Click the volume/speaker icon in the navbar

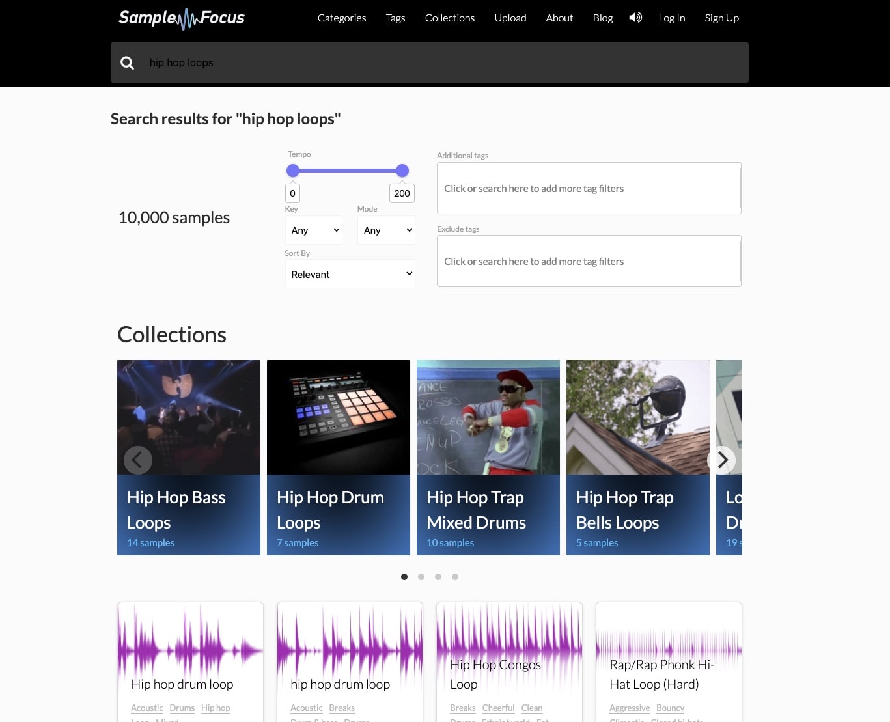click(635, 18)
